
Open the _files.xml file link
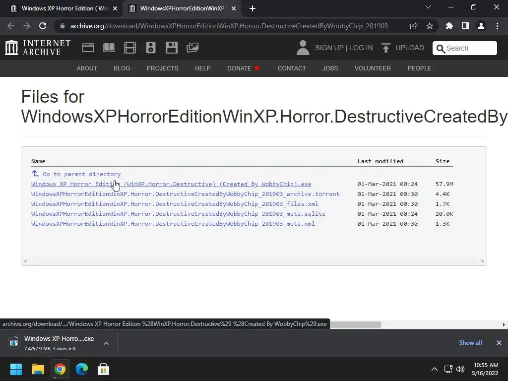coord(175,204)
